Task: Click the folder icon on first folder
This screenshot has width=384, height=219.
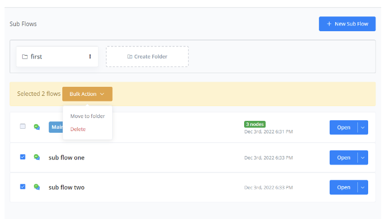Action: [x=25, y=57]
